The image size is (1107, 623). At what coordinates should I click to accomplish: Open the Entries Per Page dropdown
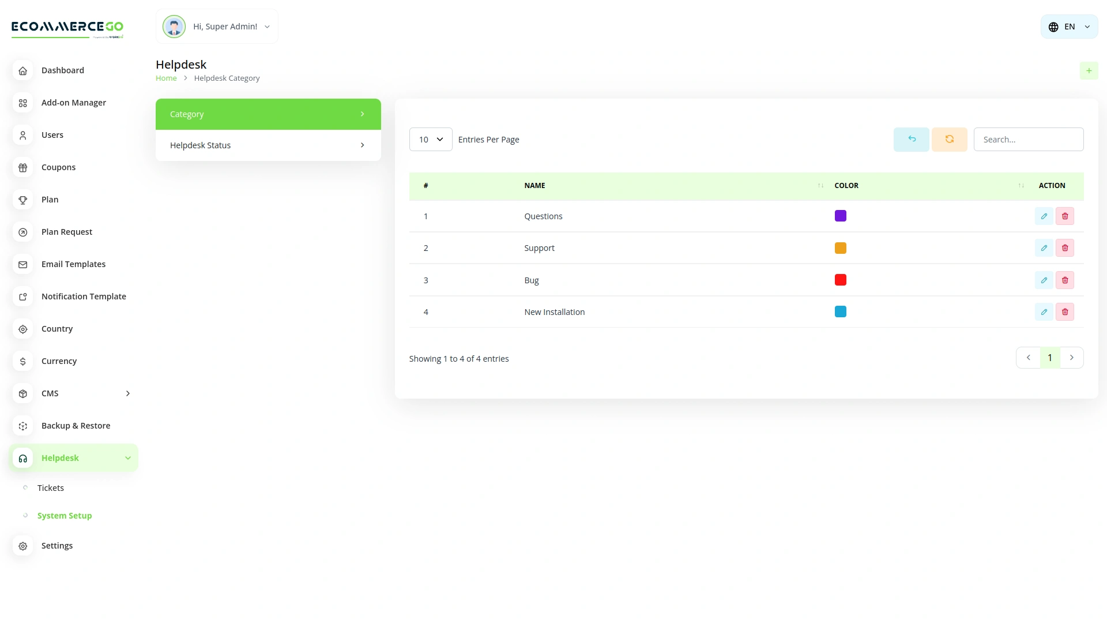coord(430,139)
